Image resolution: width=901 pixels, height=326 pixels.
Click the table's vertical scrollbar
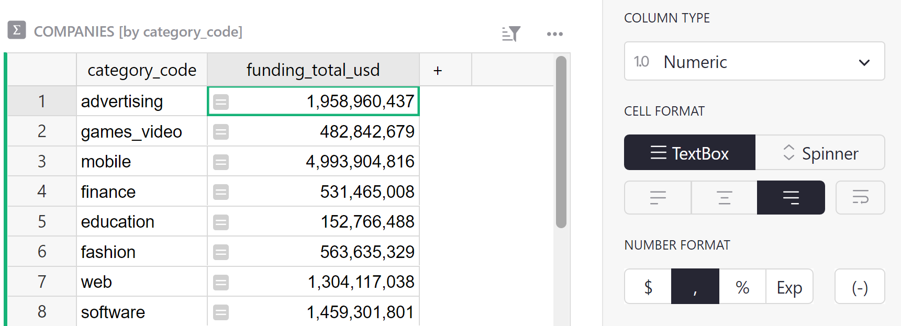click(561, 141)
